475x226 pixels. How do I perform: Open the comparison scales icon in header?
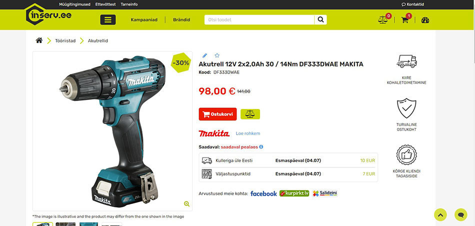pos(383,20)
